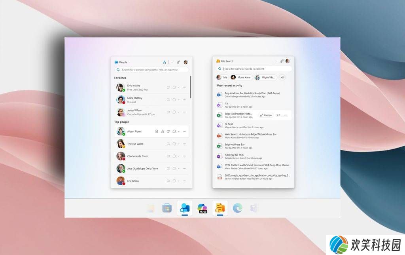Show Albert Flores's org chart
The width and height of the screenshot is (405, 255).
tap(163, 131)
